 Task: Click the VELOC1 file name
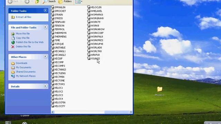tap(59, 88)
